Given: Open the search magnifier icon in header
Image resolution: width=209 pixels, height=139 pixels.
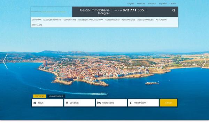Looking at the screenshot, I should [x=174, y=10].
